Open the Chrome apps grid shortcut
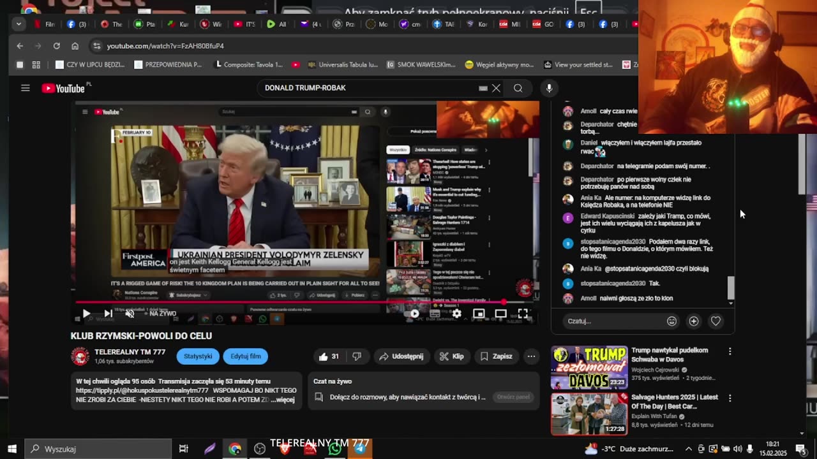 click(36, 64)
